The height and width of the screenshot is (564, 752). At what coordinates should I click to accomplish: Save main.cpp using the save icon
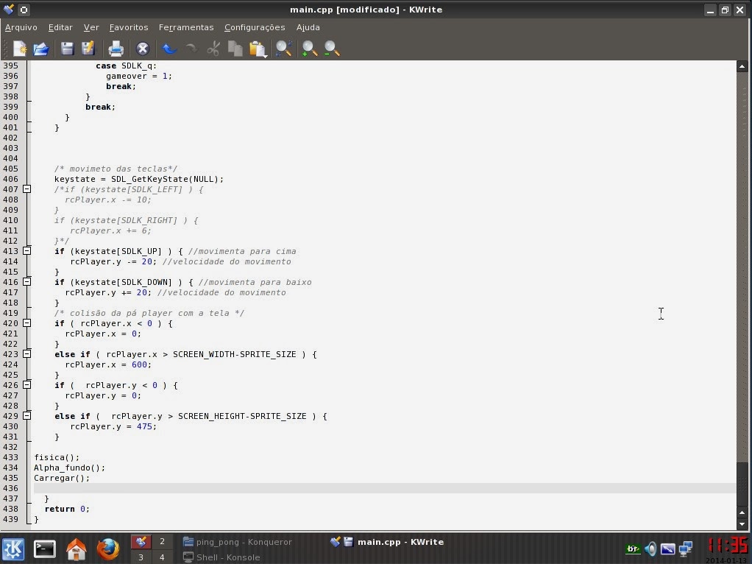[66, 48]
